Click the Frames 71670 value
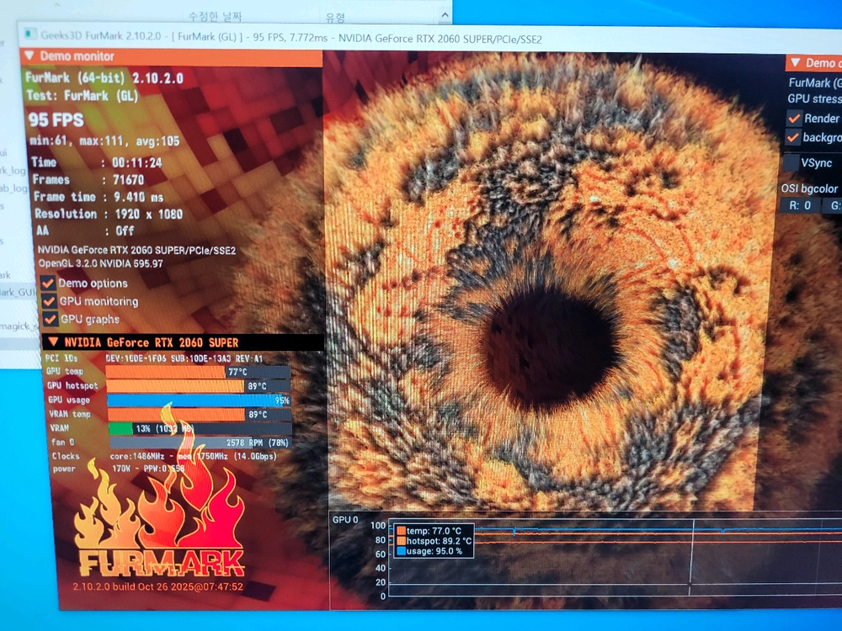 (x=128, y=180)
